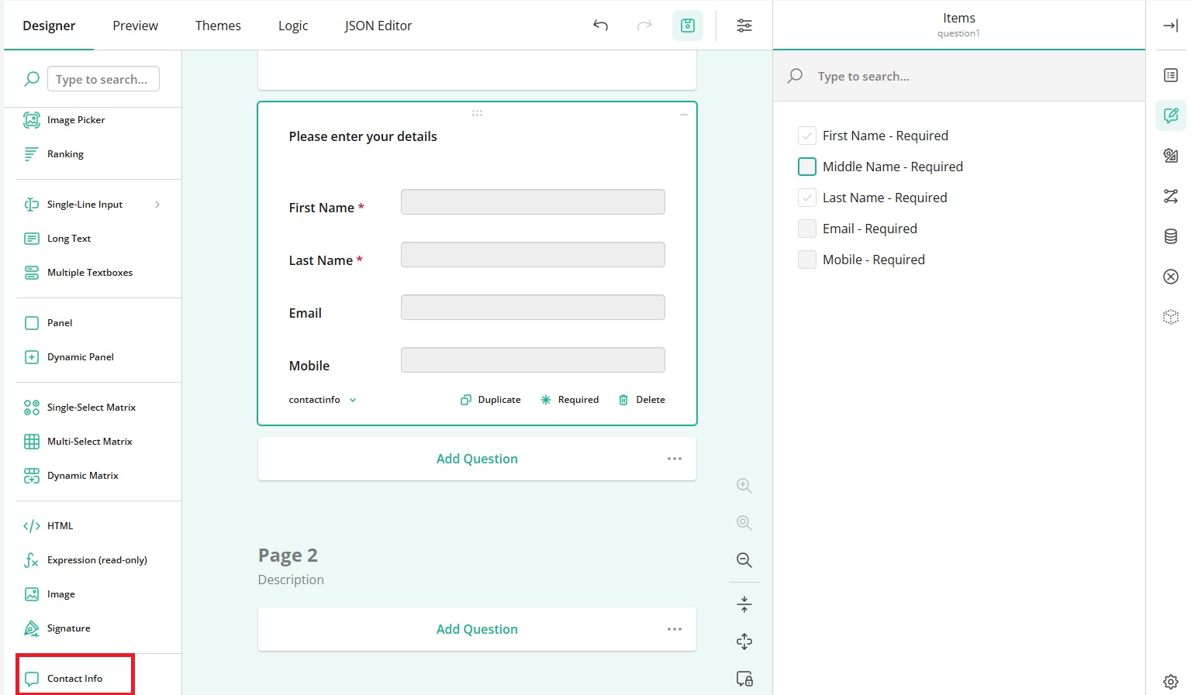This screenshot has width=1191, height=695.
Task: Check Middle Name - Required checkbox
Action: point(807,167)
